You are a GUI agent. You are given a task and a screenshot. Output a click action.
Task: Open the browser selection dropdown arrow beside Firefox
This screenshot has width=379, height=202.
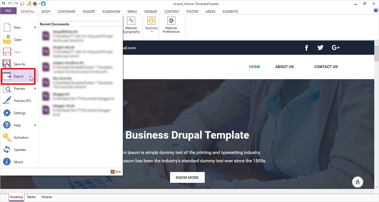[x=40, y=4]
